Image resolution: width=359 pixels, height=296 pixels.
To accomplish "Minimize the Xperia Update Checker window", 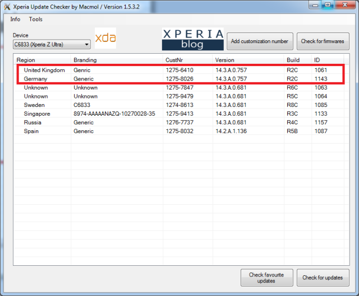I will (315, 5).
